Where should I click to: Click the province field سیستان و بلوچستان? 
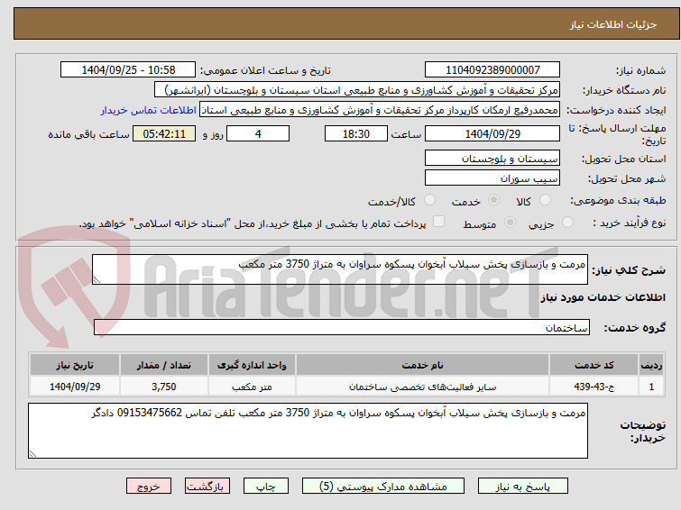click(x=492, y=159)
